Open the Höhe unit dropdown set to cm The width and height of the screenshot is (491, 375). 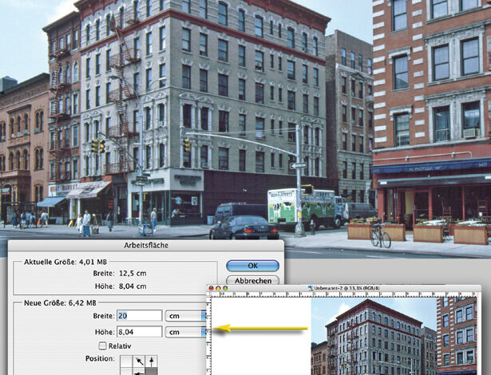186,331
